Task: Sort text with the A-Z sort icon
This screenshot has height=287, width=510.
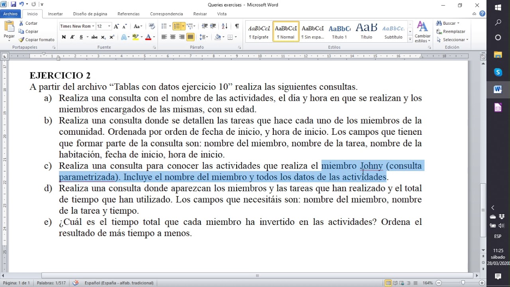Action: 225,26
